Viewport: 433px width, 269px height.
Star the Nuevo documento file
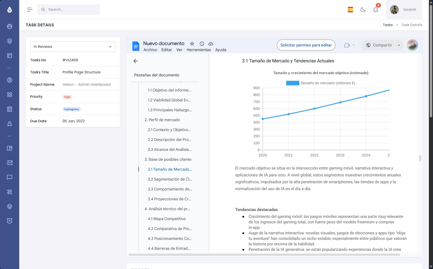pyautogui.click(x=192, y=44)
